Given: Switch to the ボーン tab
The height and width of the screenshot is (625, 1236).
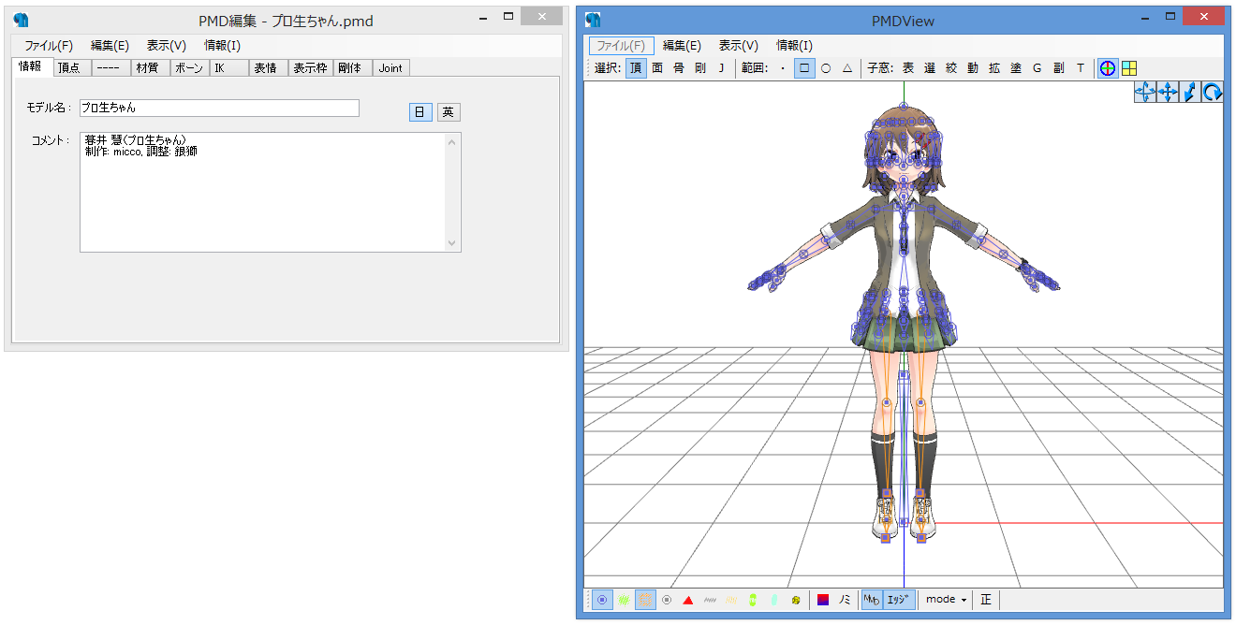Looking at the screenshot, I should click(189, 68).
